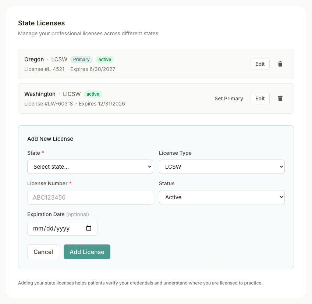312x304 pixels.
Task: Delete the Washington license via trash icon
Action: pos(280,99)
